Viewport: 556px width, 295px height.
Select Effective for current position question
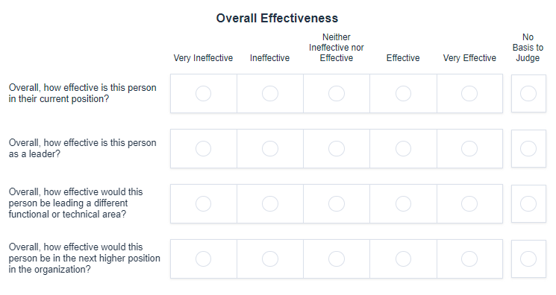(x=403, y=94)
